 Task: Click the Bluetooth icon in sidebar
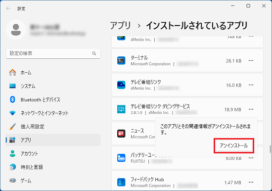pos(12,99)
